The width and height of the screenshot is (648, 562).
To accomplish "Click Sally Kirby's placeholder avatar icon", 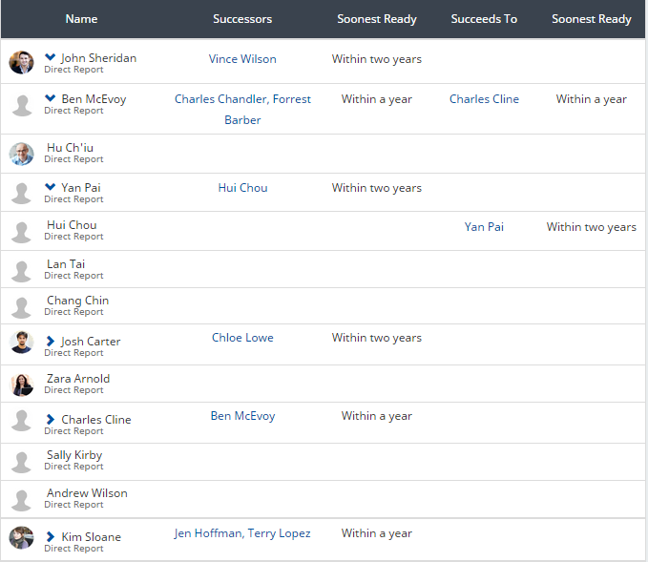I will (21, 462).
